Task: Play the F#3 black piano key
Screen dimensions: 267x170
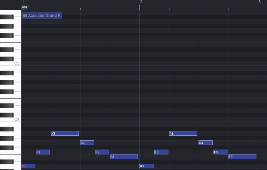Action: click(7, 148)
